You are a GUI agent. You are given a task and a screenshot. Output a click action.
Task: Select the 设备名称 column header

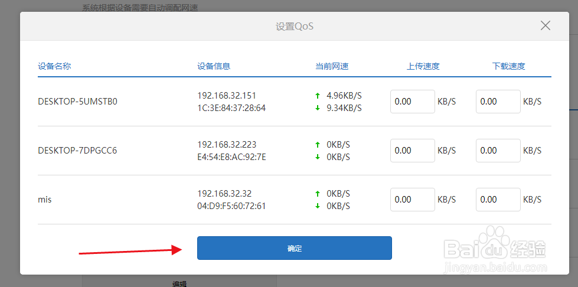click(54, 66)
